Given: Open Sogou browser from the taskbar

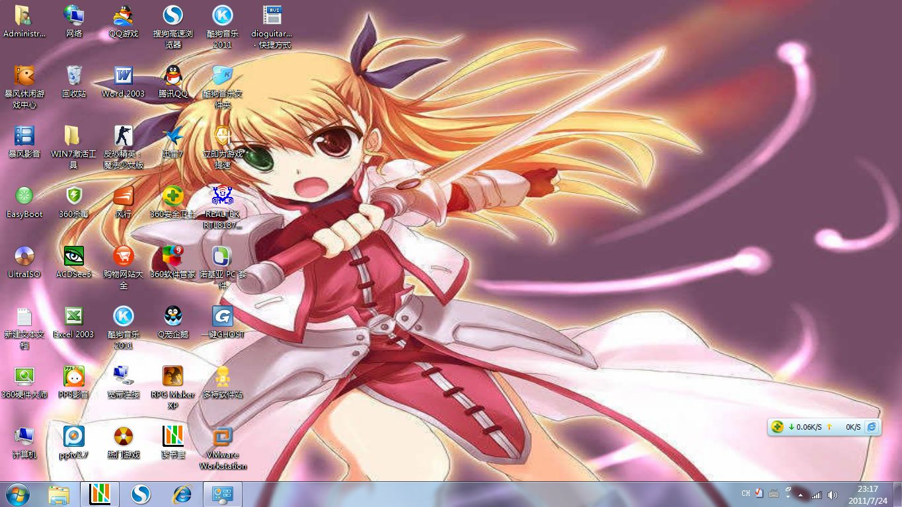Looking at the screenshot, I should 141,494.
